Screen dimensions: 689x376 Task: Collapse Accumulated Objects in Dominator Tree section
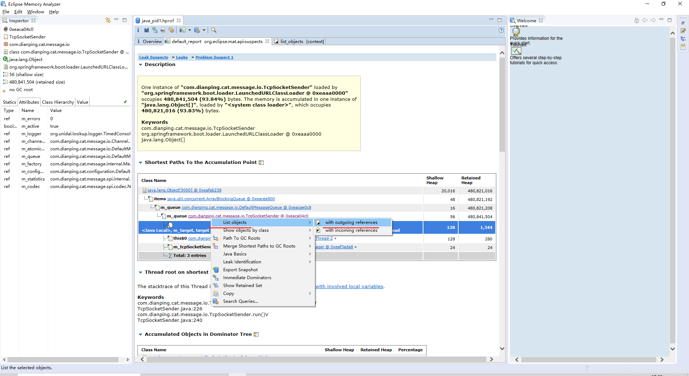(141, 334)
